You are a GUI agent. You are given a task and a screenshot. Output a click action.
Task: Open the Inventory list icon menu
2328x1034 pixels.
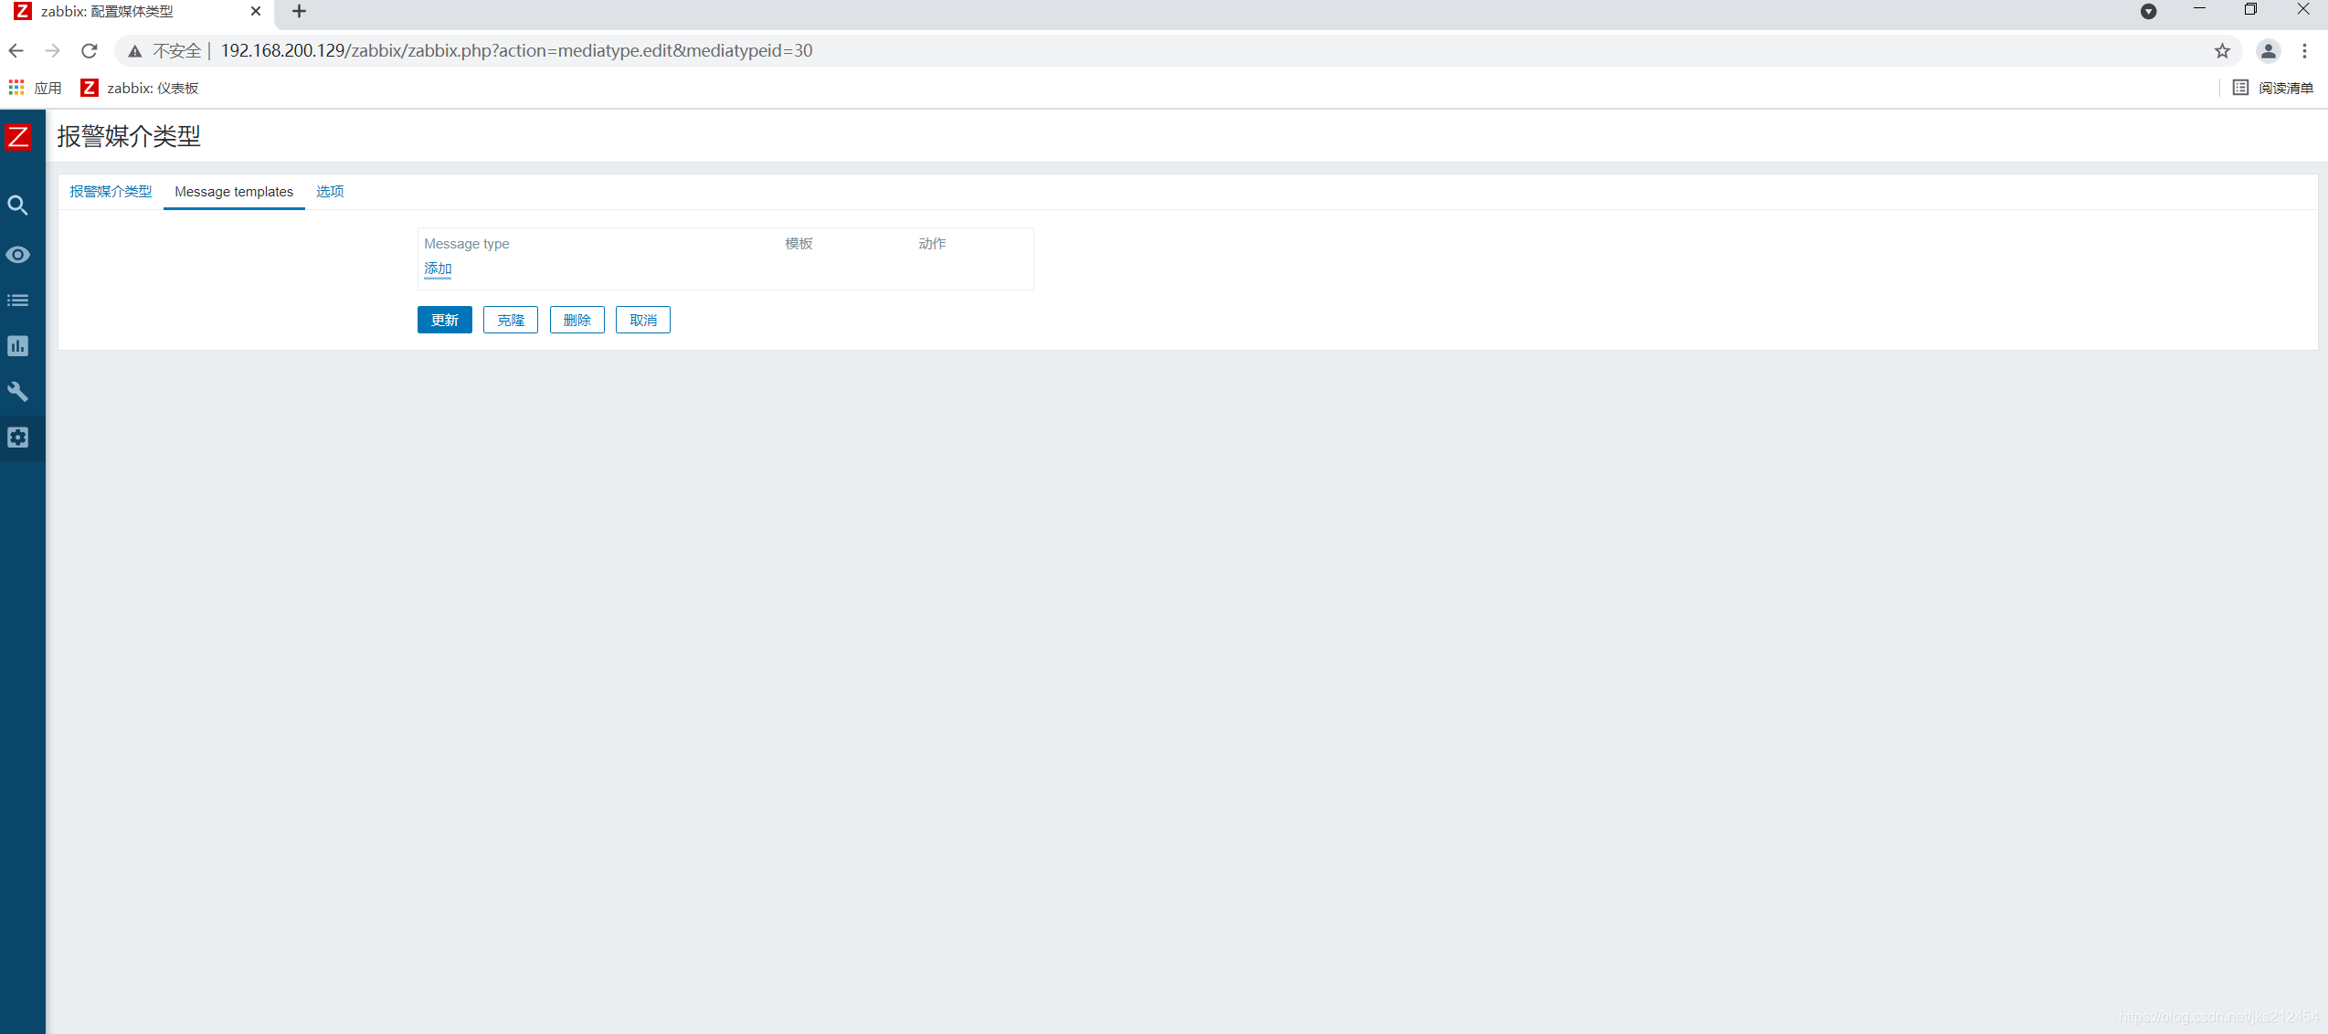18,301
